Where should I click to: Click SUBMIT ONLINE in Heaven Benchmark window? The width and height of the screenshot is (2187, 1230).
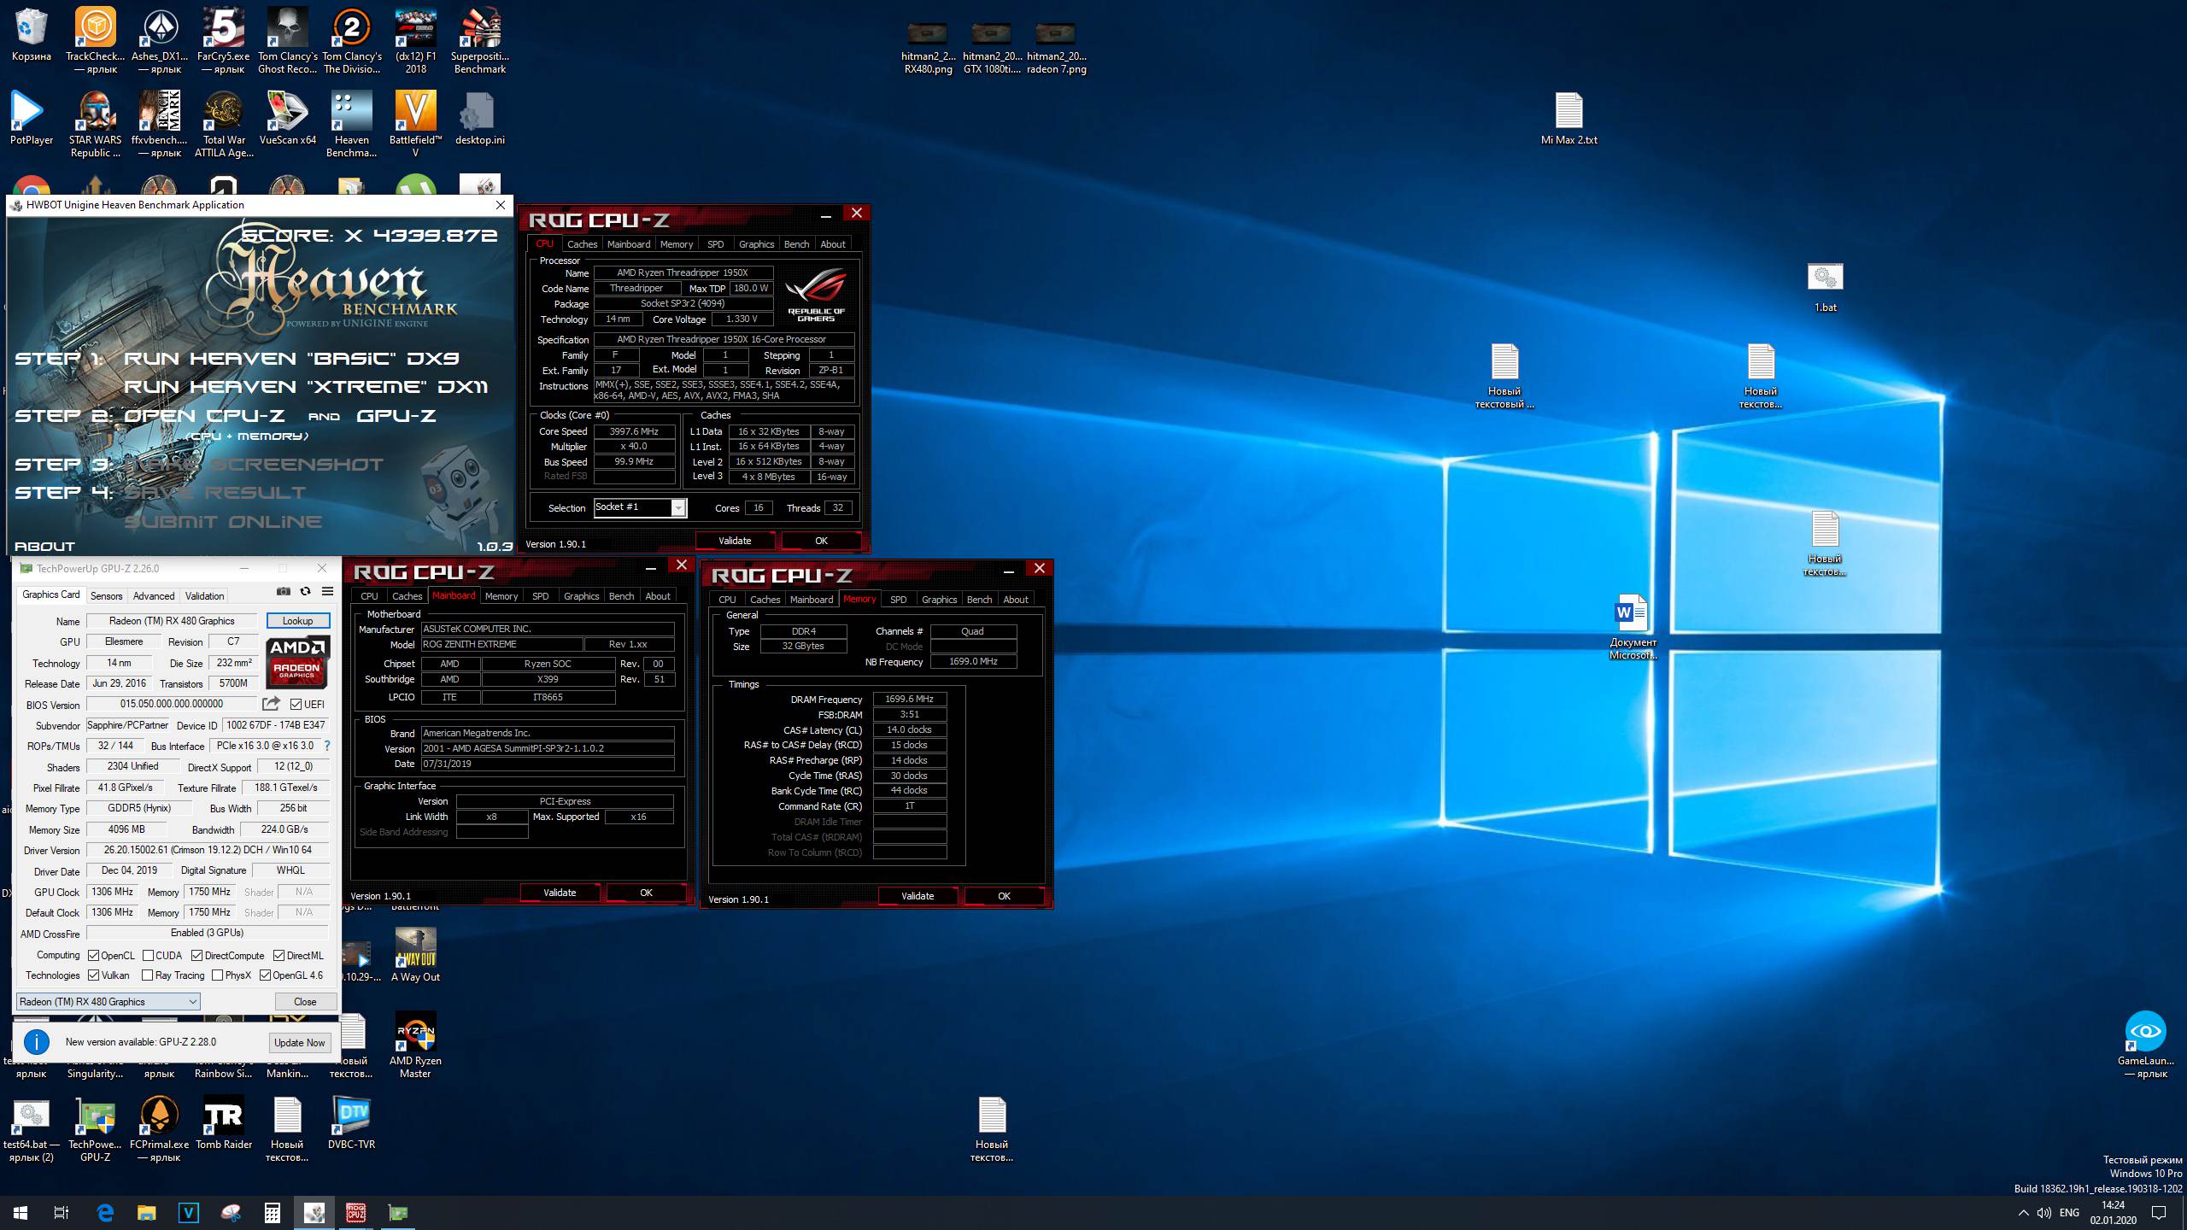(223, 521)
